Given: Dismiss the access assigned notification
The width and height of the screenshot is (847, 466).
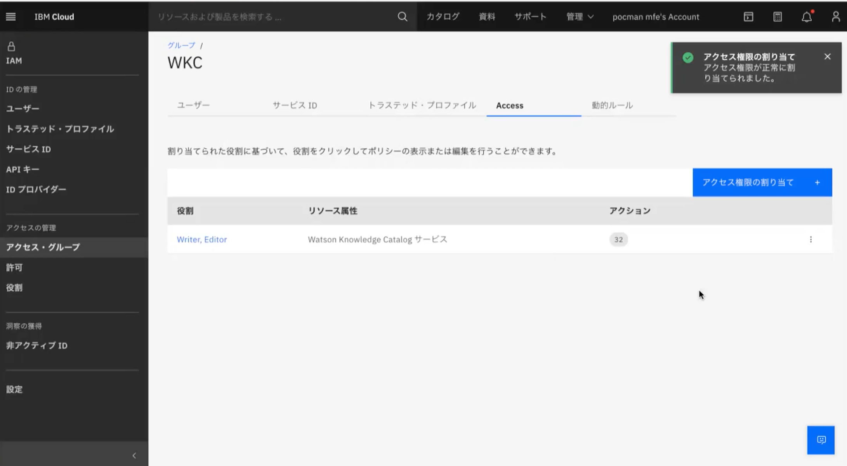Looking at the screenshot, I should (828, 57).
